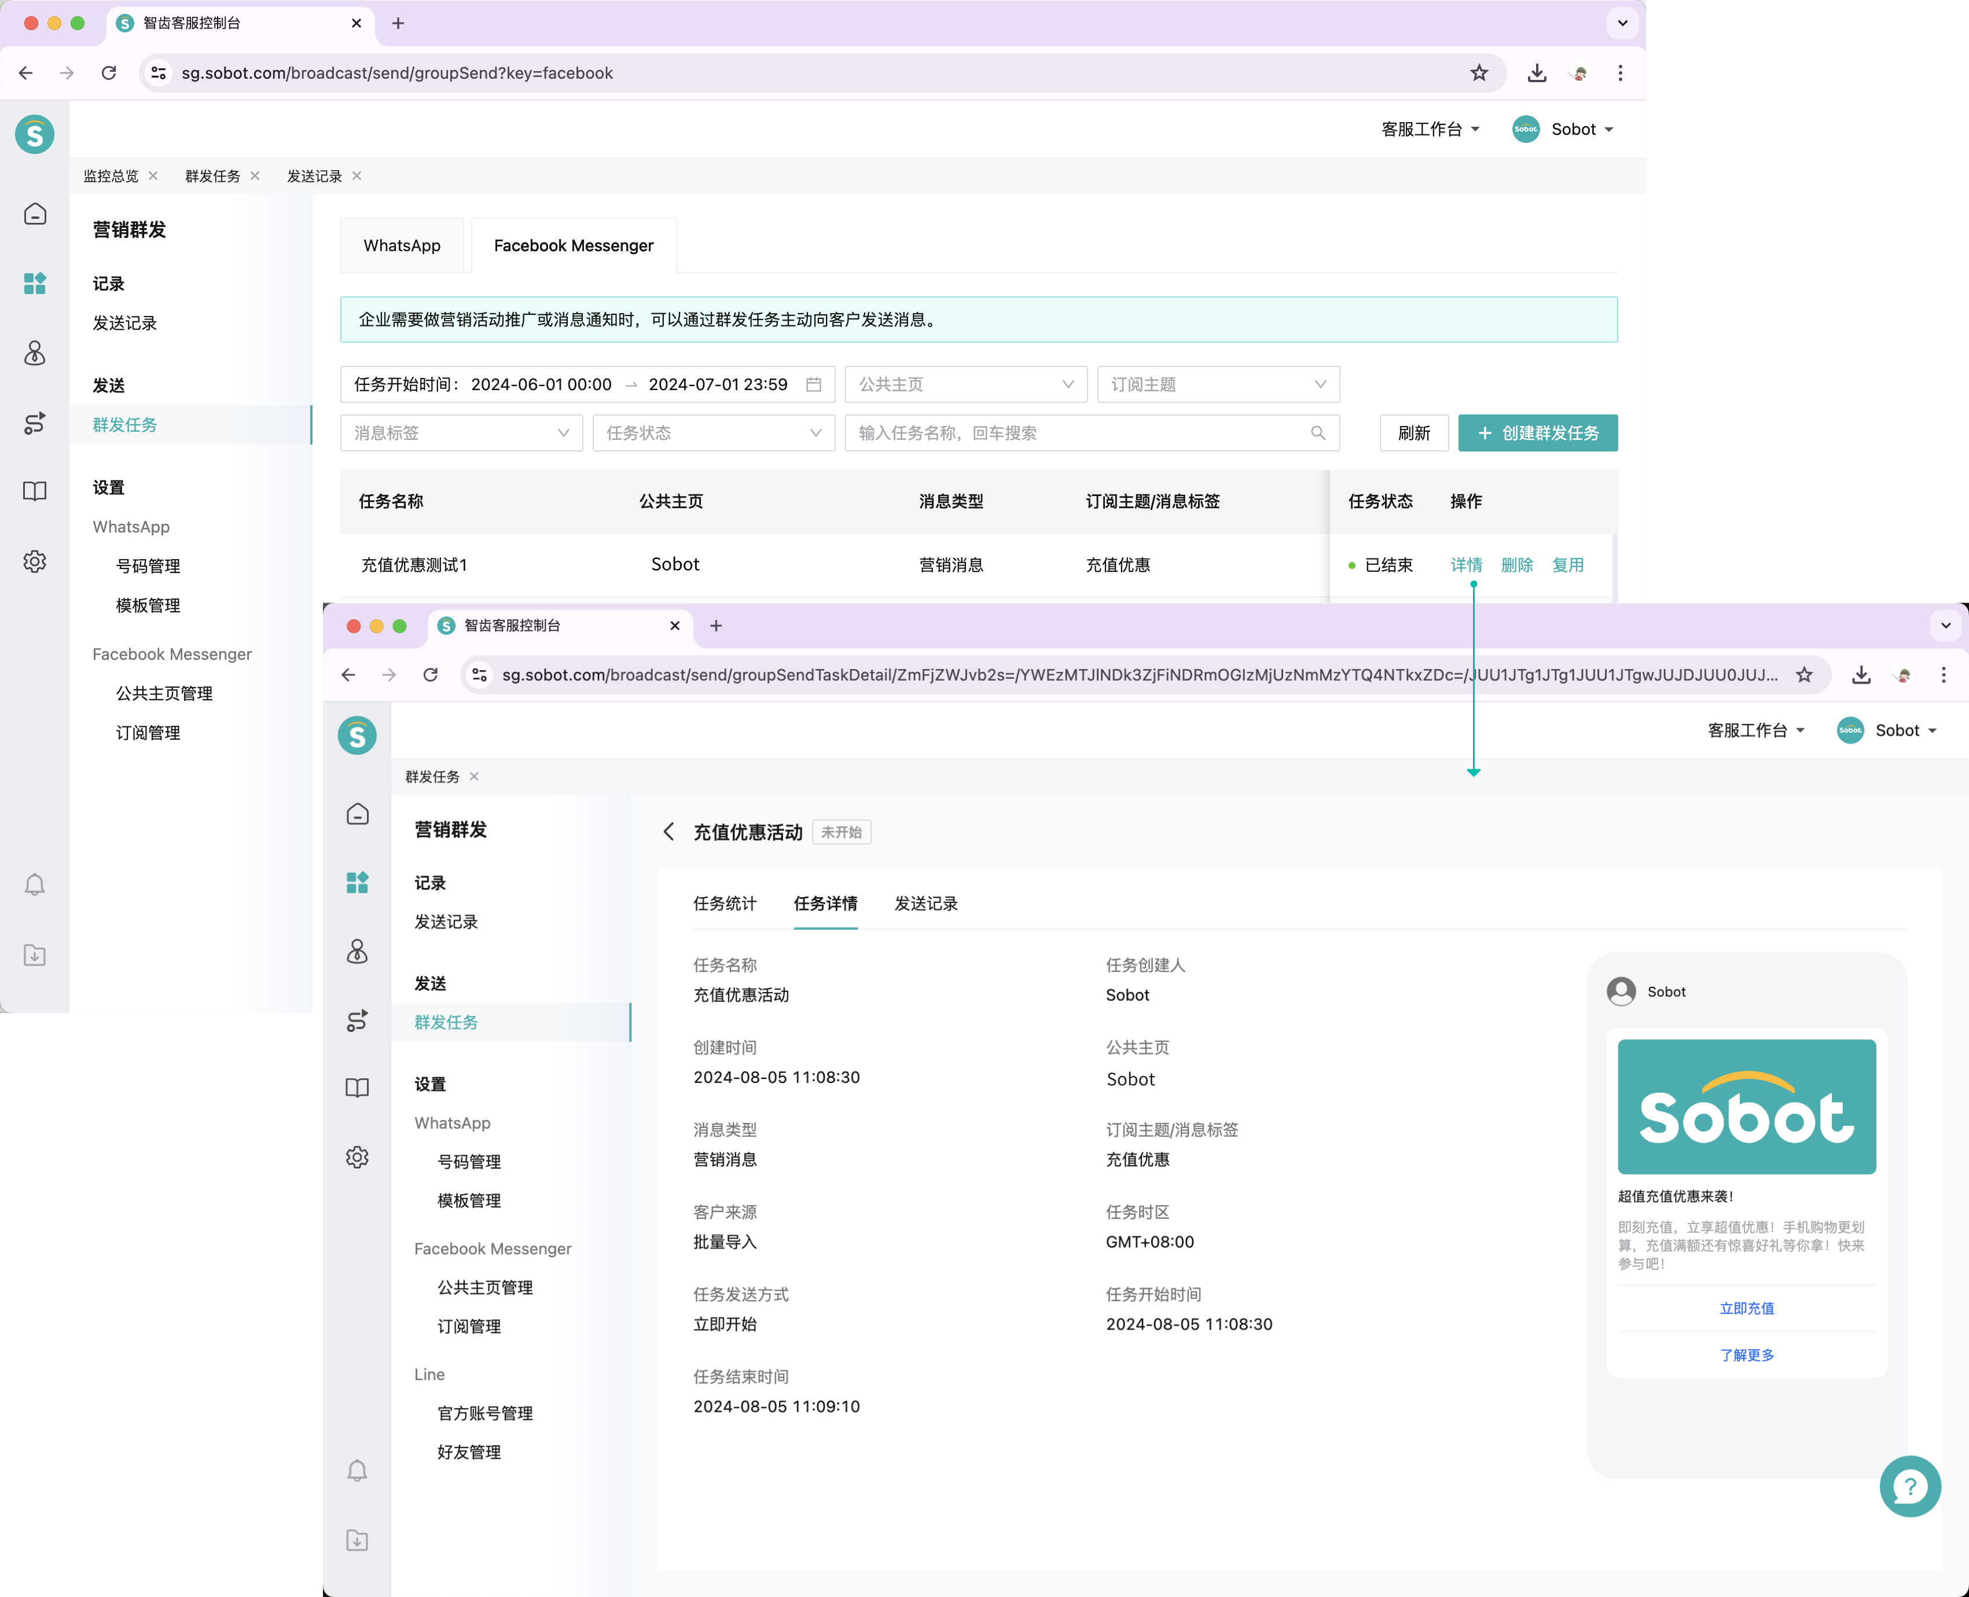Click search magnifier in task name field
This screenshot has width=1969, height=1597.
[1318, 432]
